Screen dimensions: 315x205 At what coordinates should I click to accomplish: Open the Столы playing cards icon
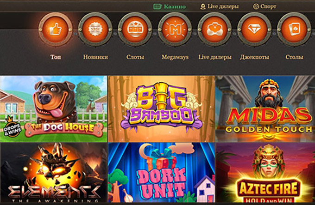click(x=294, y=29)
